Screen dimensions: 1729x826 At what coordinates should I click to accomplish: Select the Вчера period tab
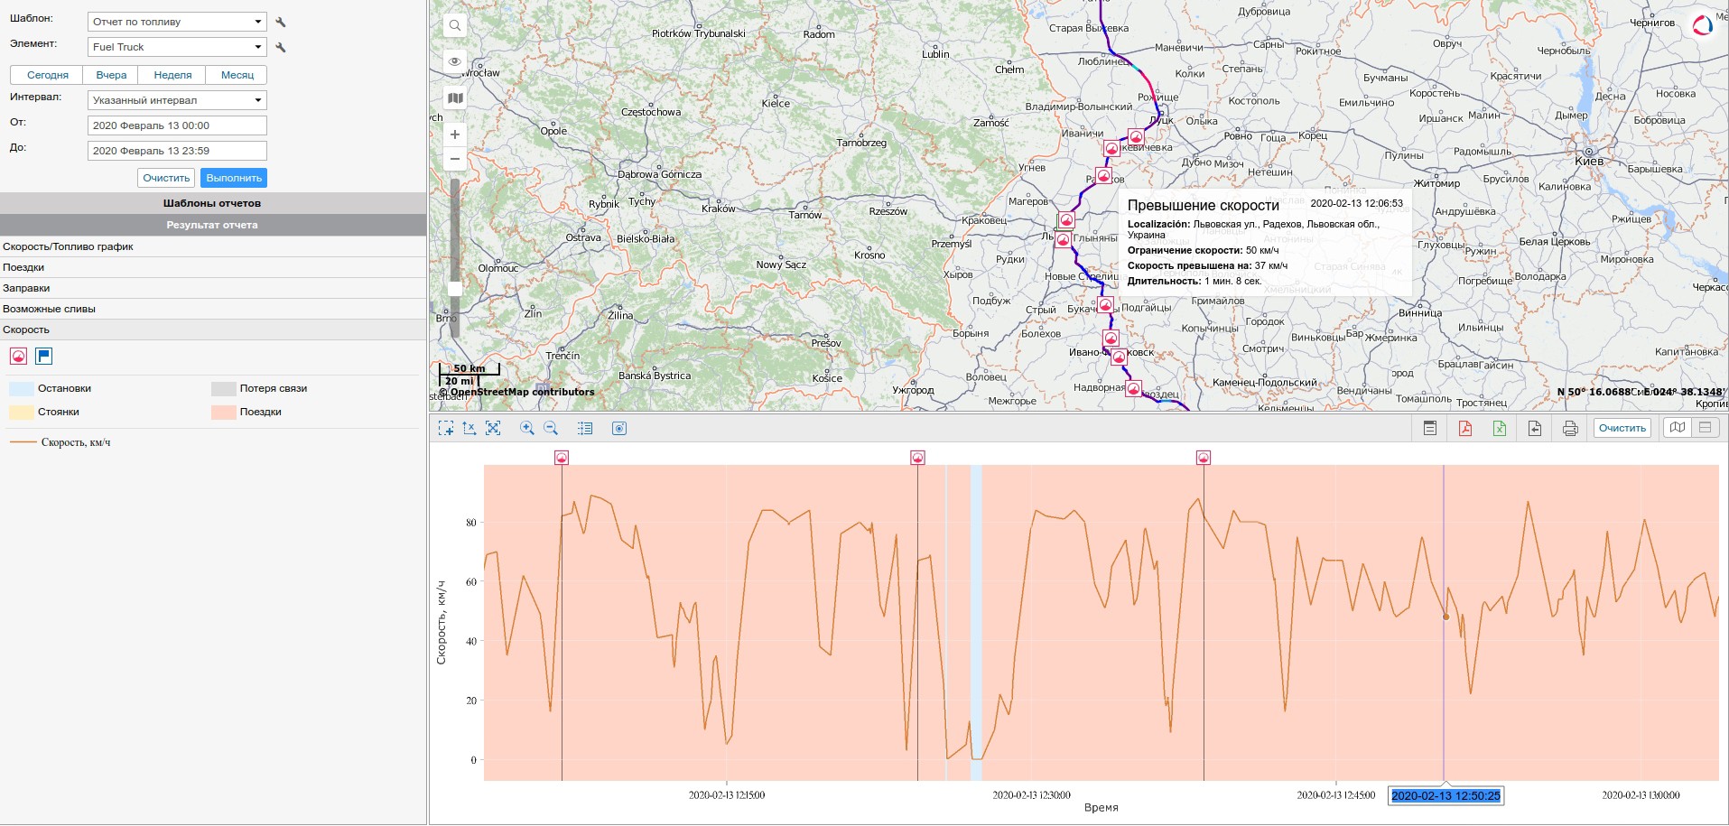pyautogui.click(x=111, y=75)
